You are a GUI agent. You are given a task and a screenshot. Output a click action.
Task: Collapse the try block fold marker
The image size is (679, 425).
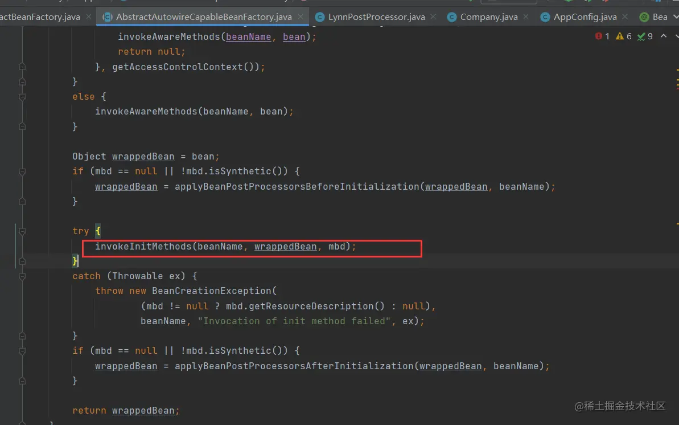click(22, 231)
